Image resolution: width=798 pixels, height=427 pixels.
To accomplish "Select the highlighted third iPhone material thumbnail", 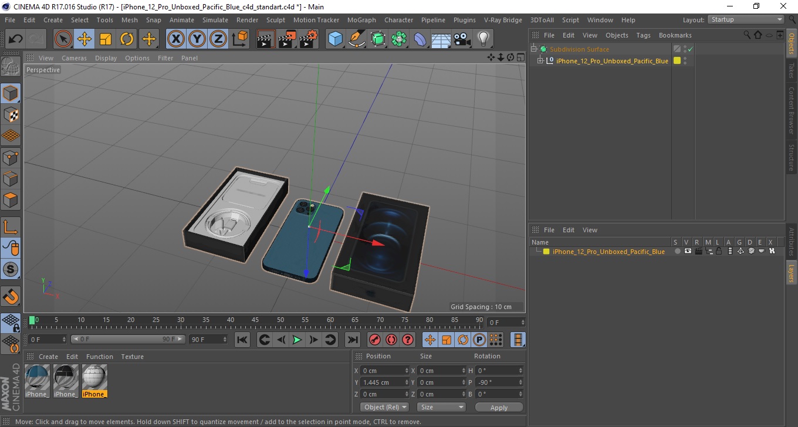I will tap(94, 381).
